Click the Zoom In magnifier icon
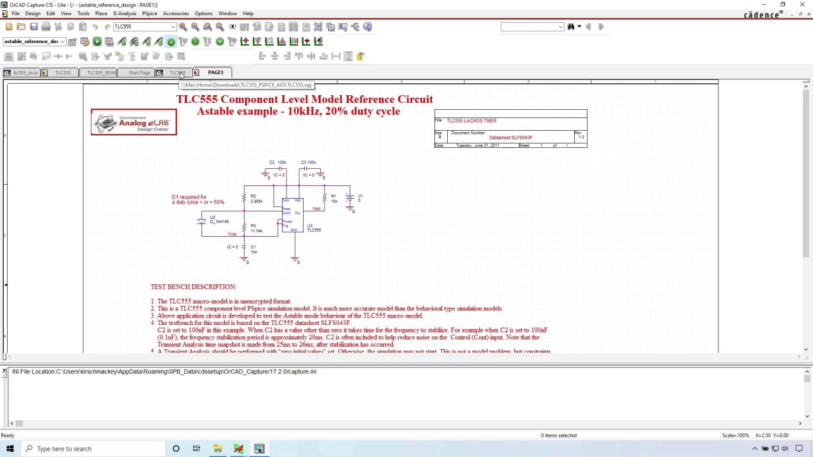 (183, 27)
